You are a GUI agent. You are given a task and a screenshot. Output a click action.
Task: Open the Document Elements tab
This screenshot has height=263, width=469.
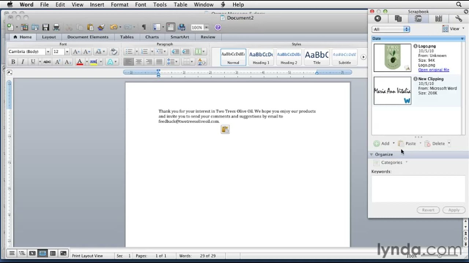tap(88, 37)
